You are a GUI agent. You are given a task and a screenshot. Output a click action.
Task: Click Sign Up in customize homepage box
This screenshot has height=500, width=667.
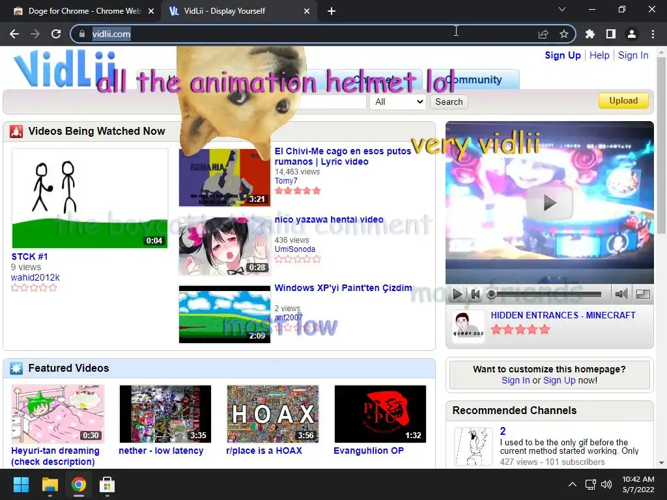pos(559,380)
